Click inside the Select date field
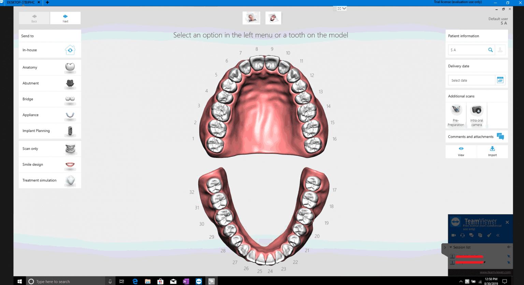 [x=471, y=80]
